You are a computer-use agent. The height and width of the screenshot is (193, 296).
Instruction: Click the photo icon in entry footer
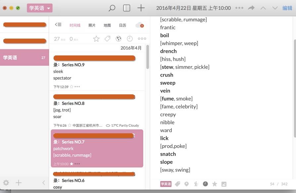(x=224, y=184)
